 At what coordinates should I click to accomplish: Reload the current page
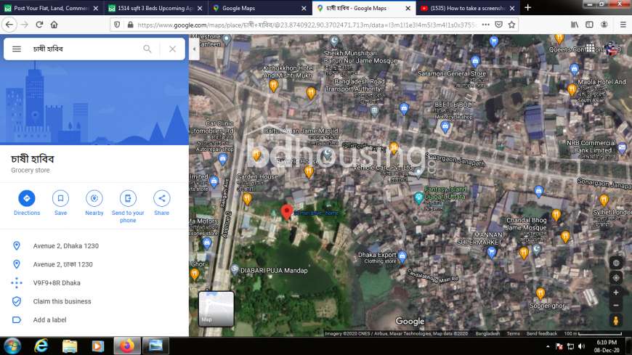[39, 25]
